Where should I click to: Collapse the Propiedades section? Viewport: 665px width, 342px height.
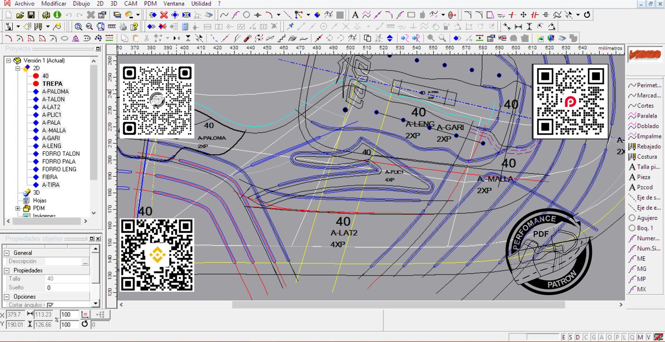(7, 270)
